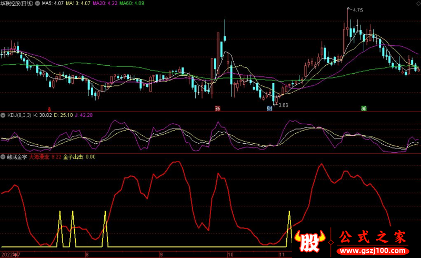Screen dimensions: 421x258
Task: Click the blue 财 event marker
Action: click(x=269, y=108)
